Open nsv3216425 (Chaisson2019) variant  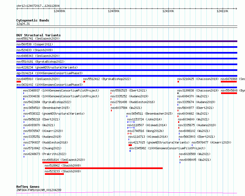(x=198, y=79)
